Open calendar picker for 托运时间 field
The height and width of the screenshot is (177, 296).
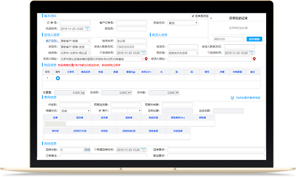tap(87, 29)
